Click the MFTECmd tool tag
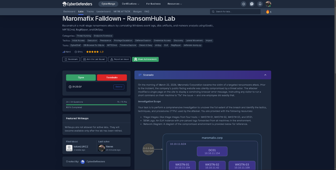The height and width of the screenshot is (170, 336). click(112, 45)
